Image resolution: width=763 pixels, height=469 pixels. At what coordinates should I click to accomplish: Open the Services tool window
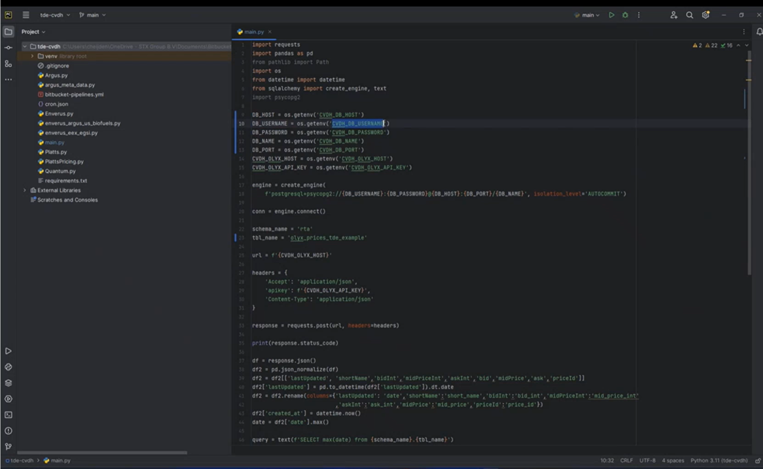tap(8, 399)
